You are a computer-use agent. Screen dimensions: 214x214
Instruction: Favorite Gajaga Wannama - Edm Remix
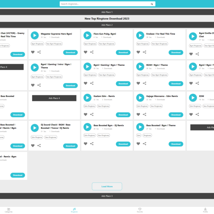[138, 114]
